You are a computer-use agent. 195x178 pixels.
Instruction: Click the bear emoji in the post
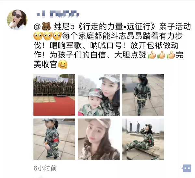[x=46, y=26]
